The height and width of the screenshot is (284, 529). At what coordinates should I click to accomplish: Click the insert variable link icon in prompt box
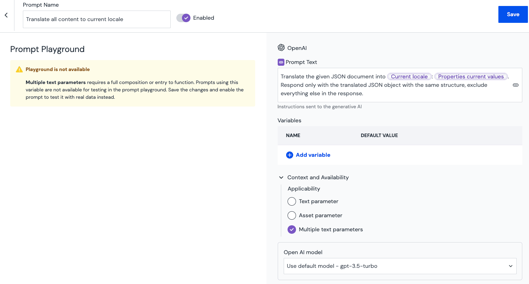515,85
